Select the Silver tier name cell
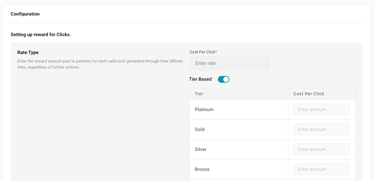The image size is (375, 181). [x=201, y=149]
